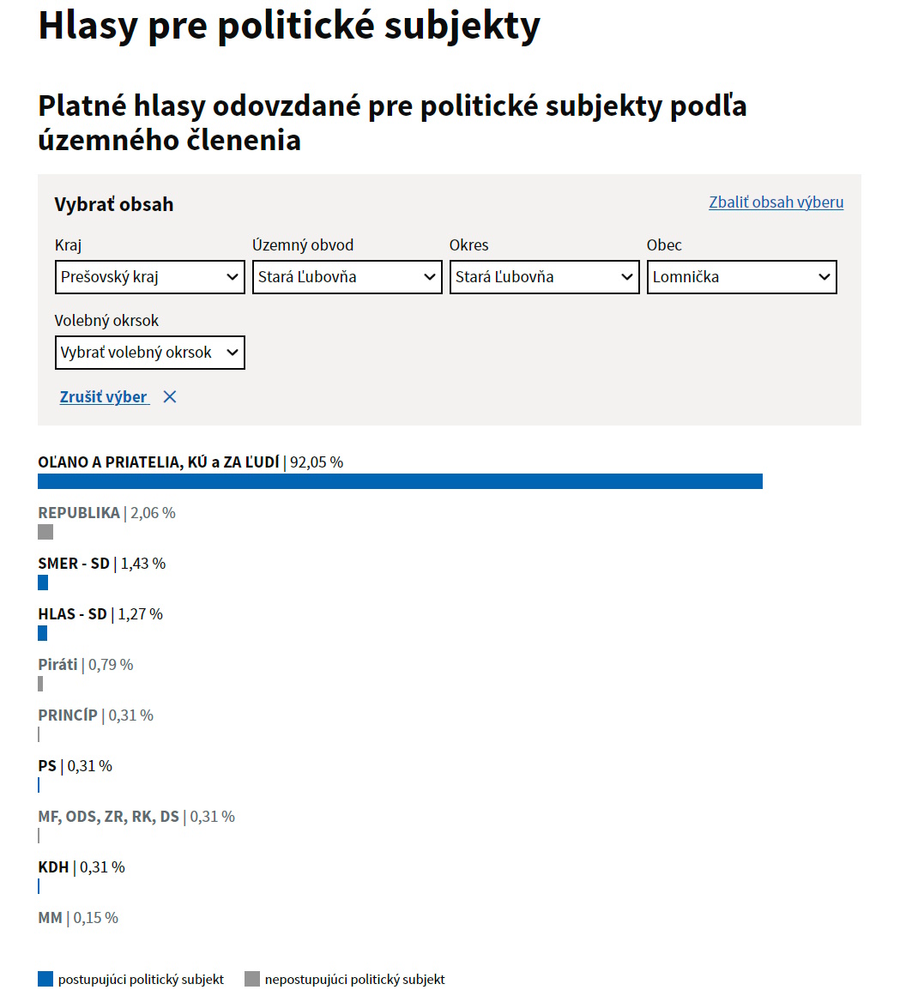The height and width of the screenshot is (1002, 900).
Task: Open the Obec dropdown showing Lomnička
Action: click(x=742, y=277)
